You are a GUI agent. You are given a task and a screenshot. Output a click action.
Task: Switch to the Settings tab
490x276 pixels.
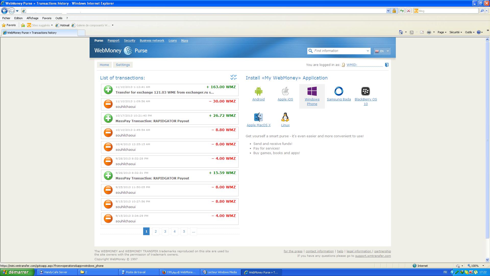(x=123, y=65)
